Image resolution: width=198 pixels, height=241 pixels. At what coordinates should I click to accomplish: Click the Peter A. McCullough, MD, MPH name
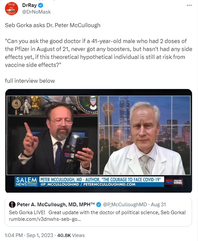(x=56, y=205)
